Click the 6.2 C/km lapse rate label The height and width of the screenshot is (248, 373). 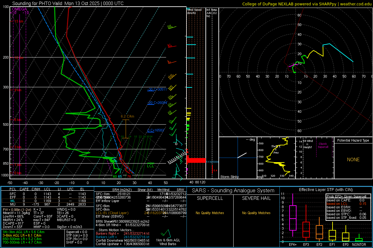coord(127,116)
